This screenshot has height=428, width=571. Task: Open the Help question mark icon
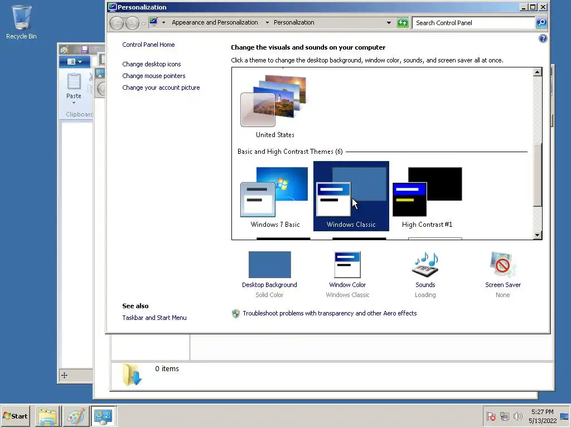click(x=543, y=38)
